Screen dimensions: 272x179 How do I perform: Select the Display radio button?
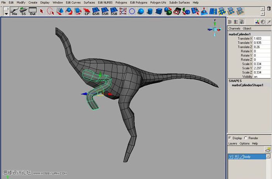(230, 138)
